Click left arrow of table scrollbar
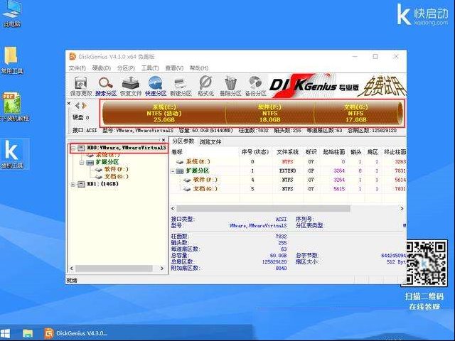455x341 pixels. point(173,208)
